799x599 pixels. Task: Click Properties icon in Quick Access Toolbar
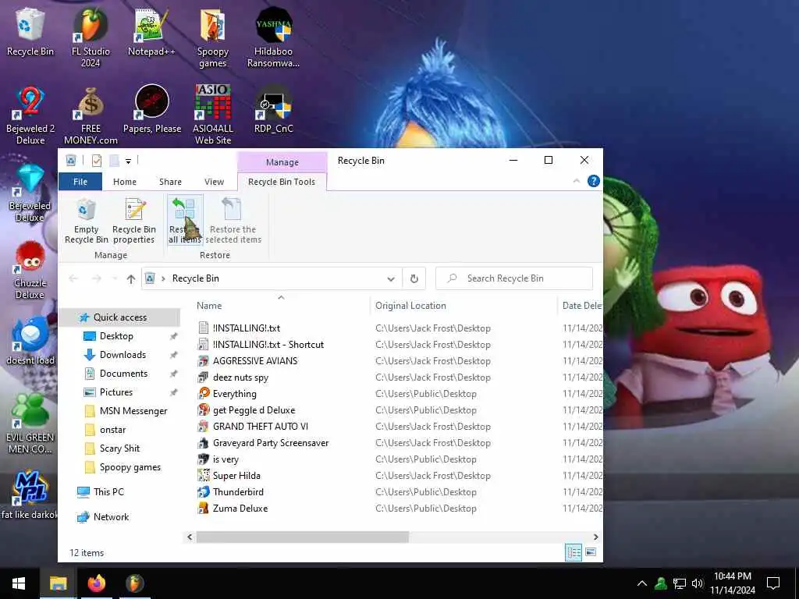96,161
